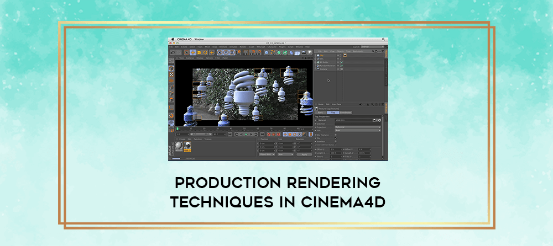
Task: Click Record Active Objects button
Action: click(x=269, y=135)
